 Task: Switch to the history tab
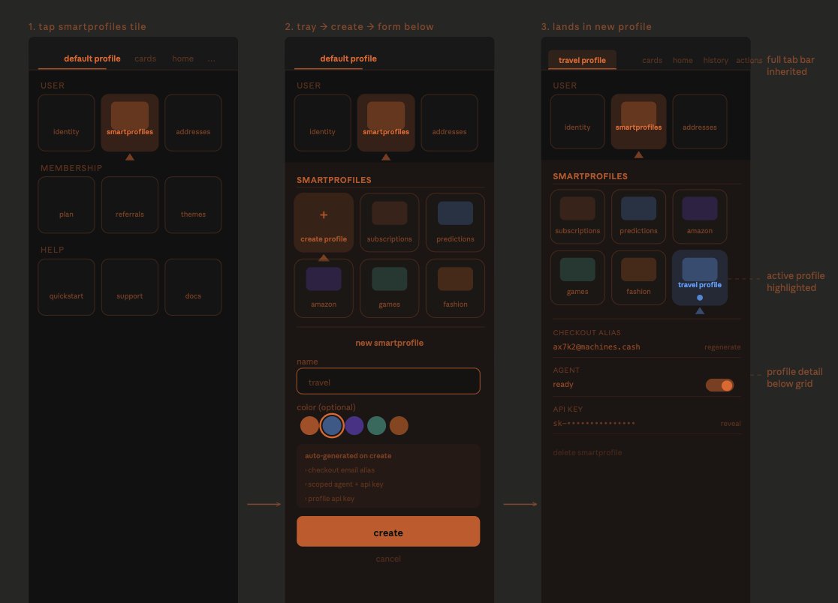[x=716, y=60]
